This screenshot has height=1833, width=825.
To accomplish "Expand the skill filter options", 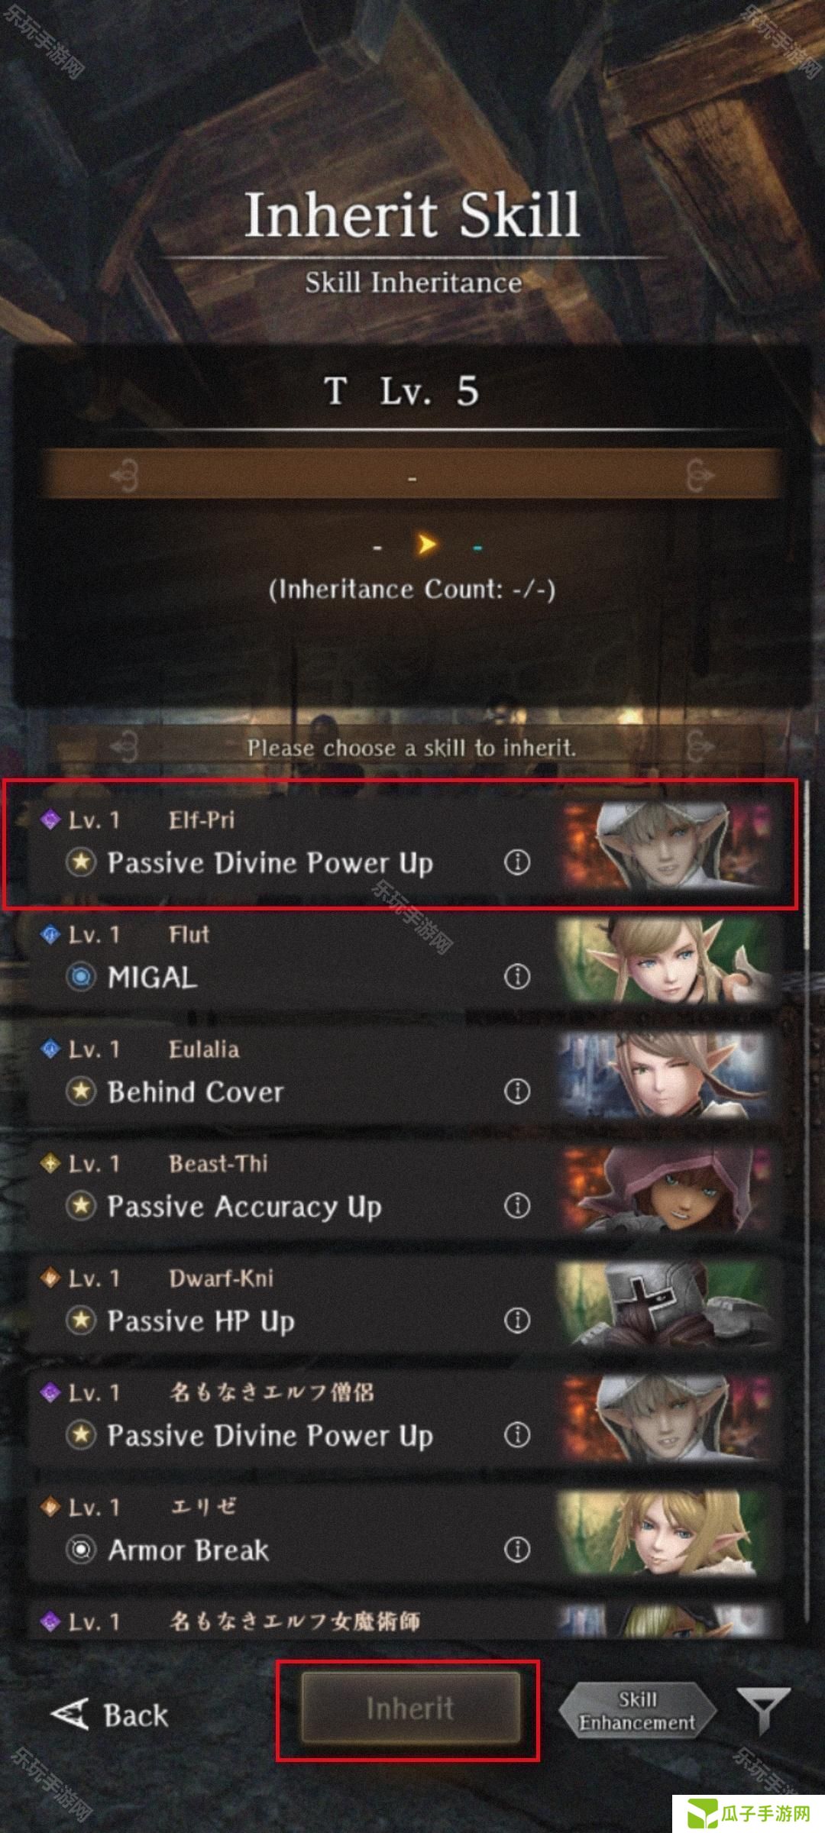I will pyautogui.click(x=762, y=1711).
